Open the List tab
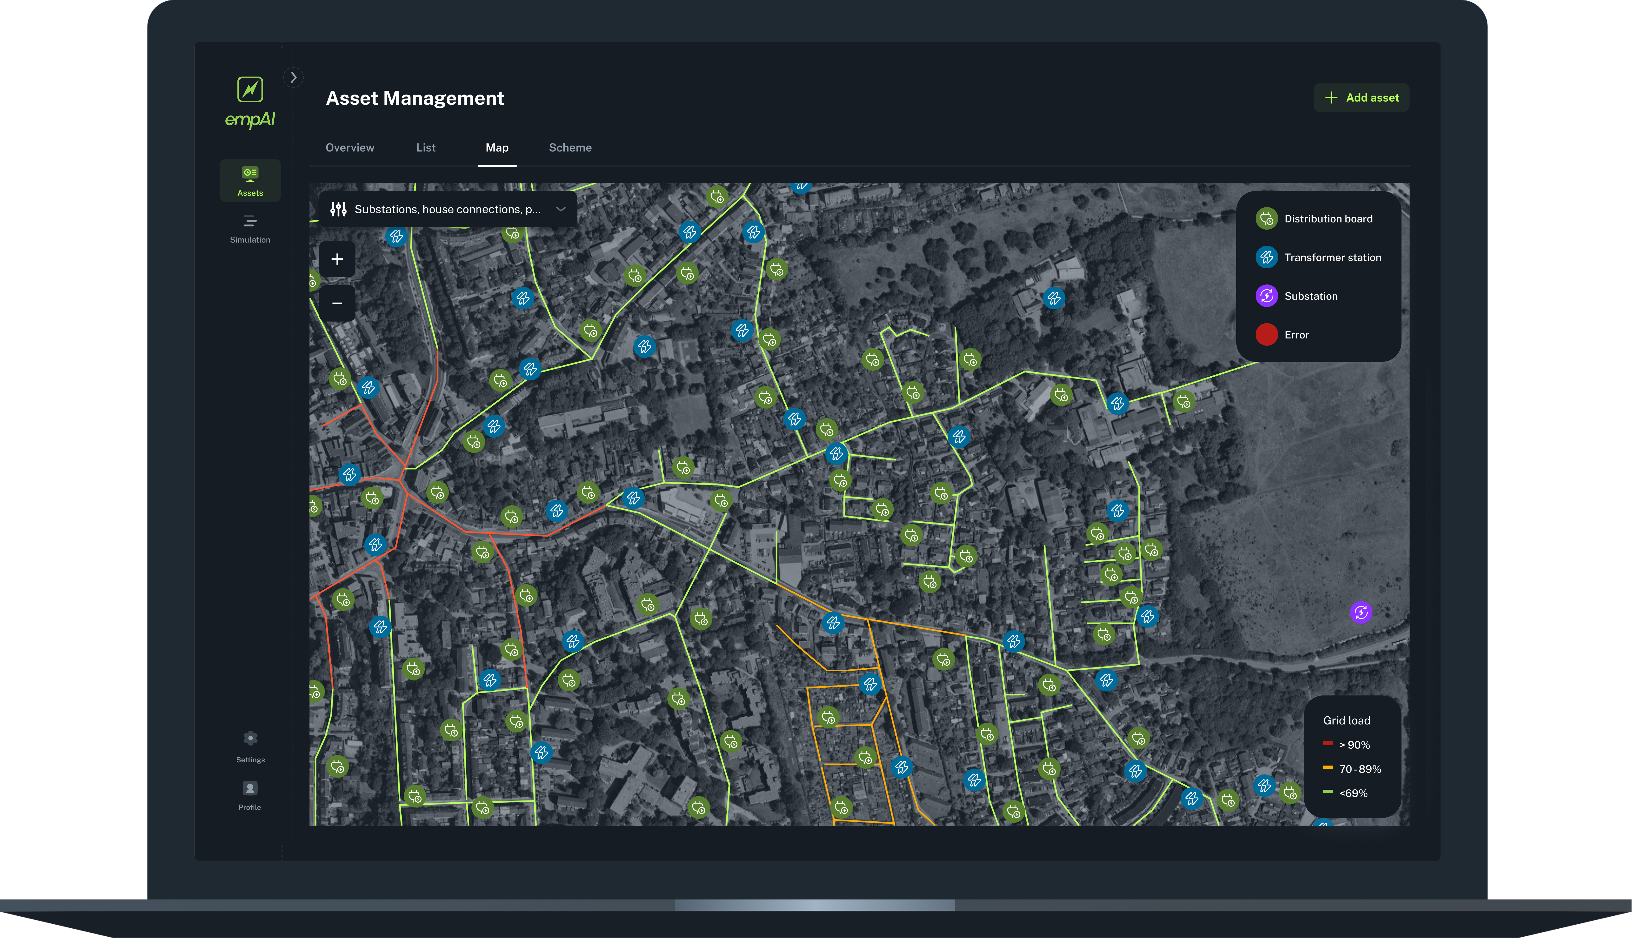This screenshot has height=938, width=1632. 426,147
